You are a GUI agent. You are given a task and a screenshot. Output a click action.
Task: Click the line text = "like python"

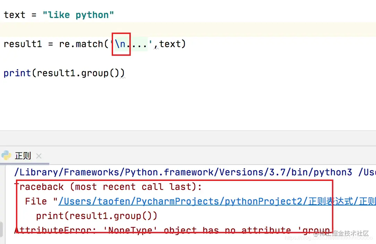59,15
